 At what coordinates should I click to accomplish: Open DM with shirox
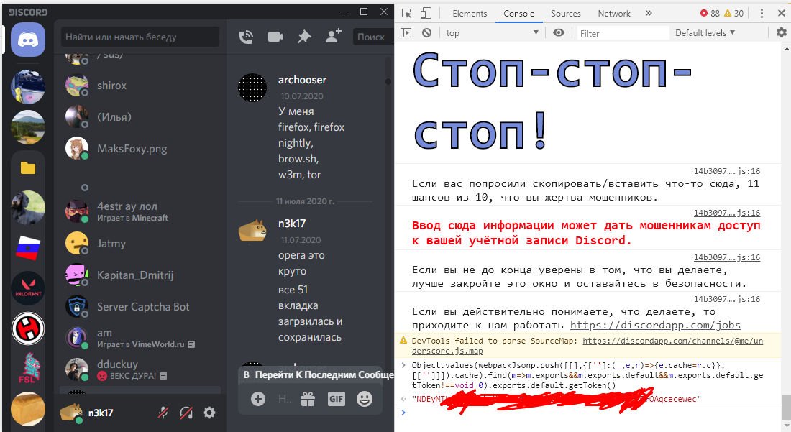140,86
